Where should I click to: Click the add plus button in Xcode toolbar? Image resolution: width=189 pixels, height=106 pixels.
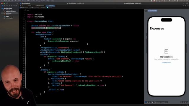coord(184,3)
